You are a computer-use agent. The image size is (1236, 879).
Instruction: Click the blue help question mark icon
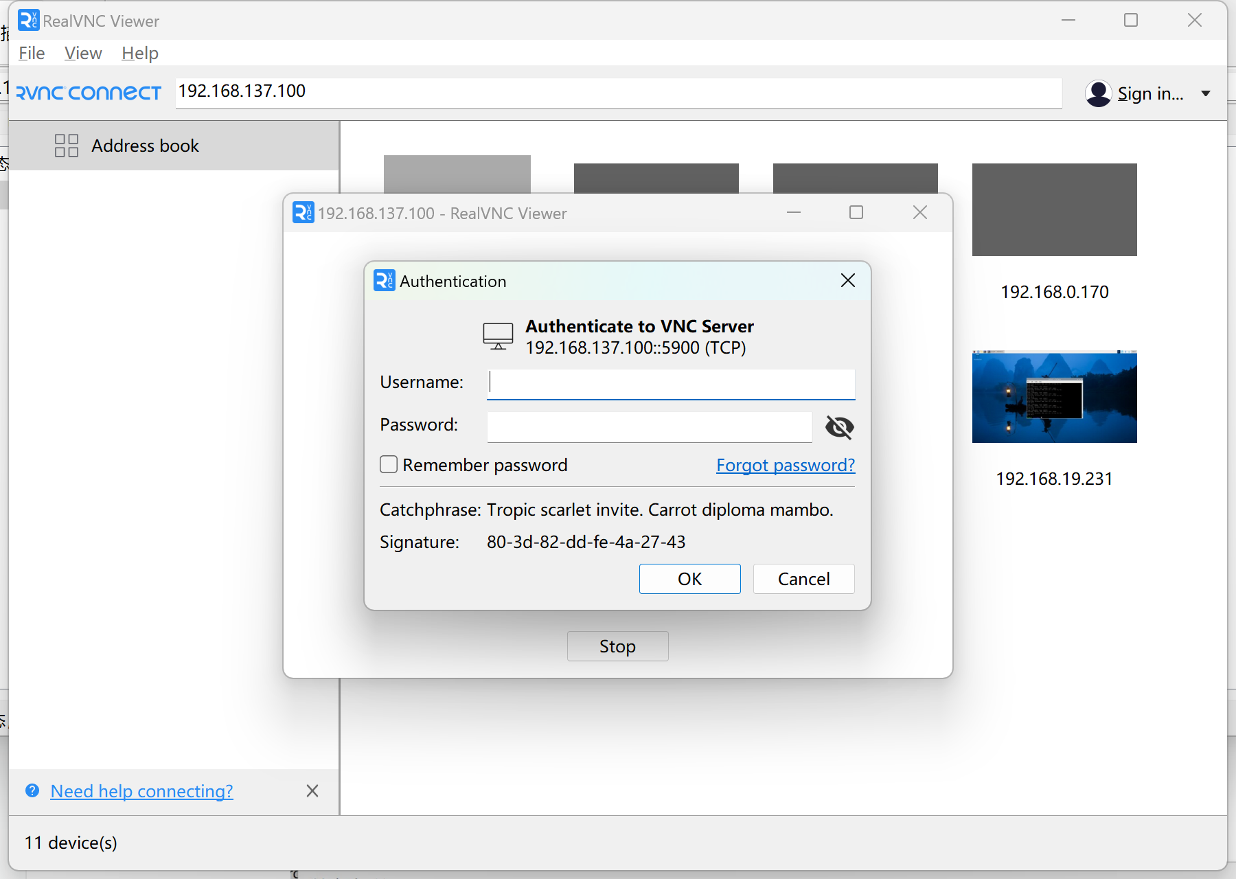pos(32,790)
